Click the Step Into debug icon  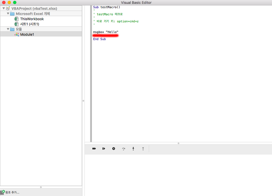click(x=133, y=148)
